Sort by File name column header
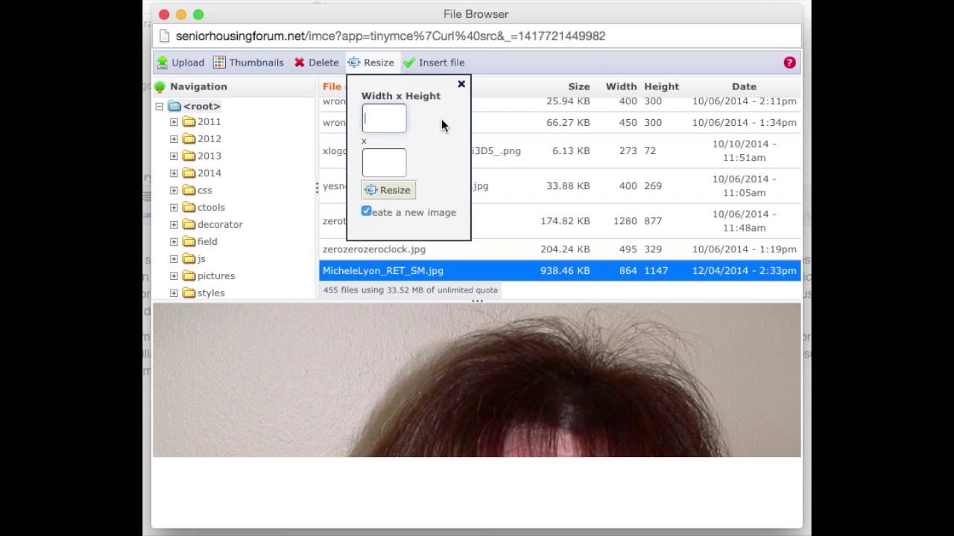 click(x=332, y=86)
